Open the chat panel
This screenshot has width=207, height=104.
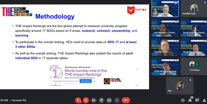tap(197, 100)
